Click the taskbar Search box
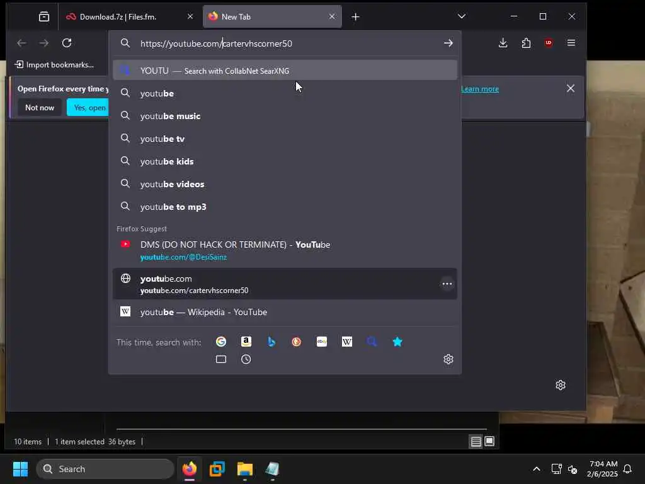 [105, 469]
